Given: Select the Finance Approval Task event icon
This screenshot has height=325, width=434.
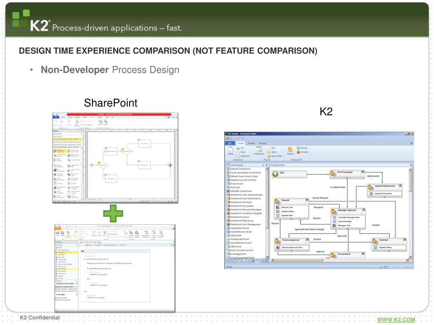Looking at the screenshot, I should click(278, 248).
